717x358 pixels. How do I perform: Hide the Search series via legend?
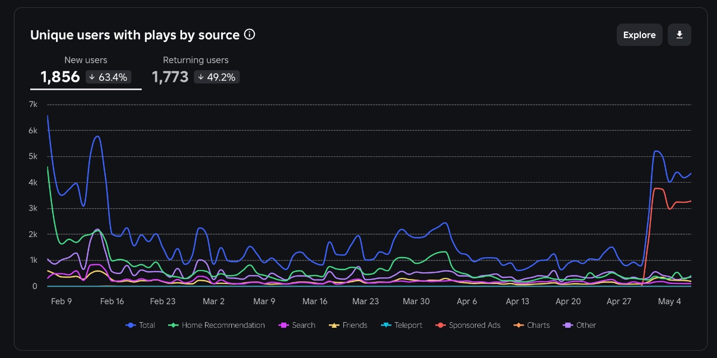(x=297, y=325)
